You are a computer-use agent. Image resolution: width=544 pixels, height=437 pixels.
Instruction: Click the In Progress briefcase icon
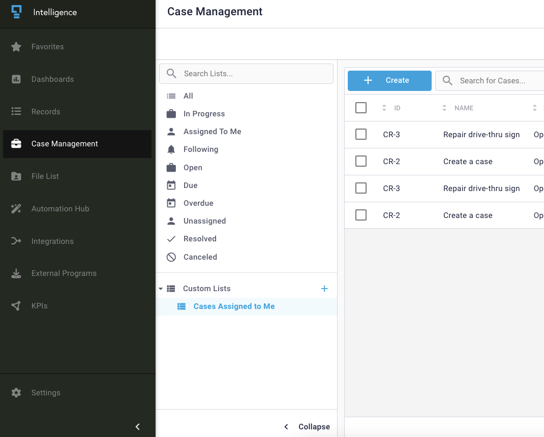(171, 114)
